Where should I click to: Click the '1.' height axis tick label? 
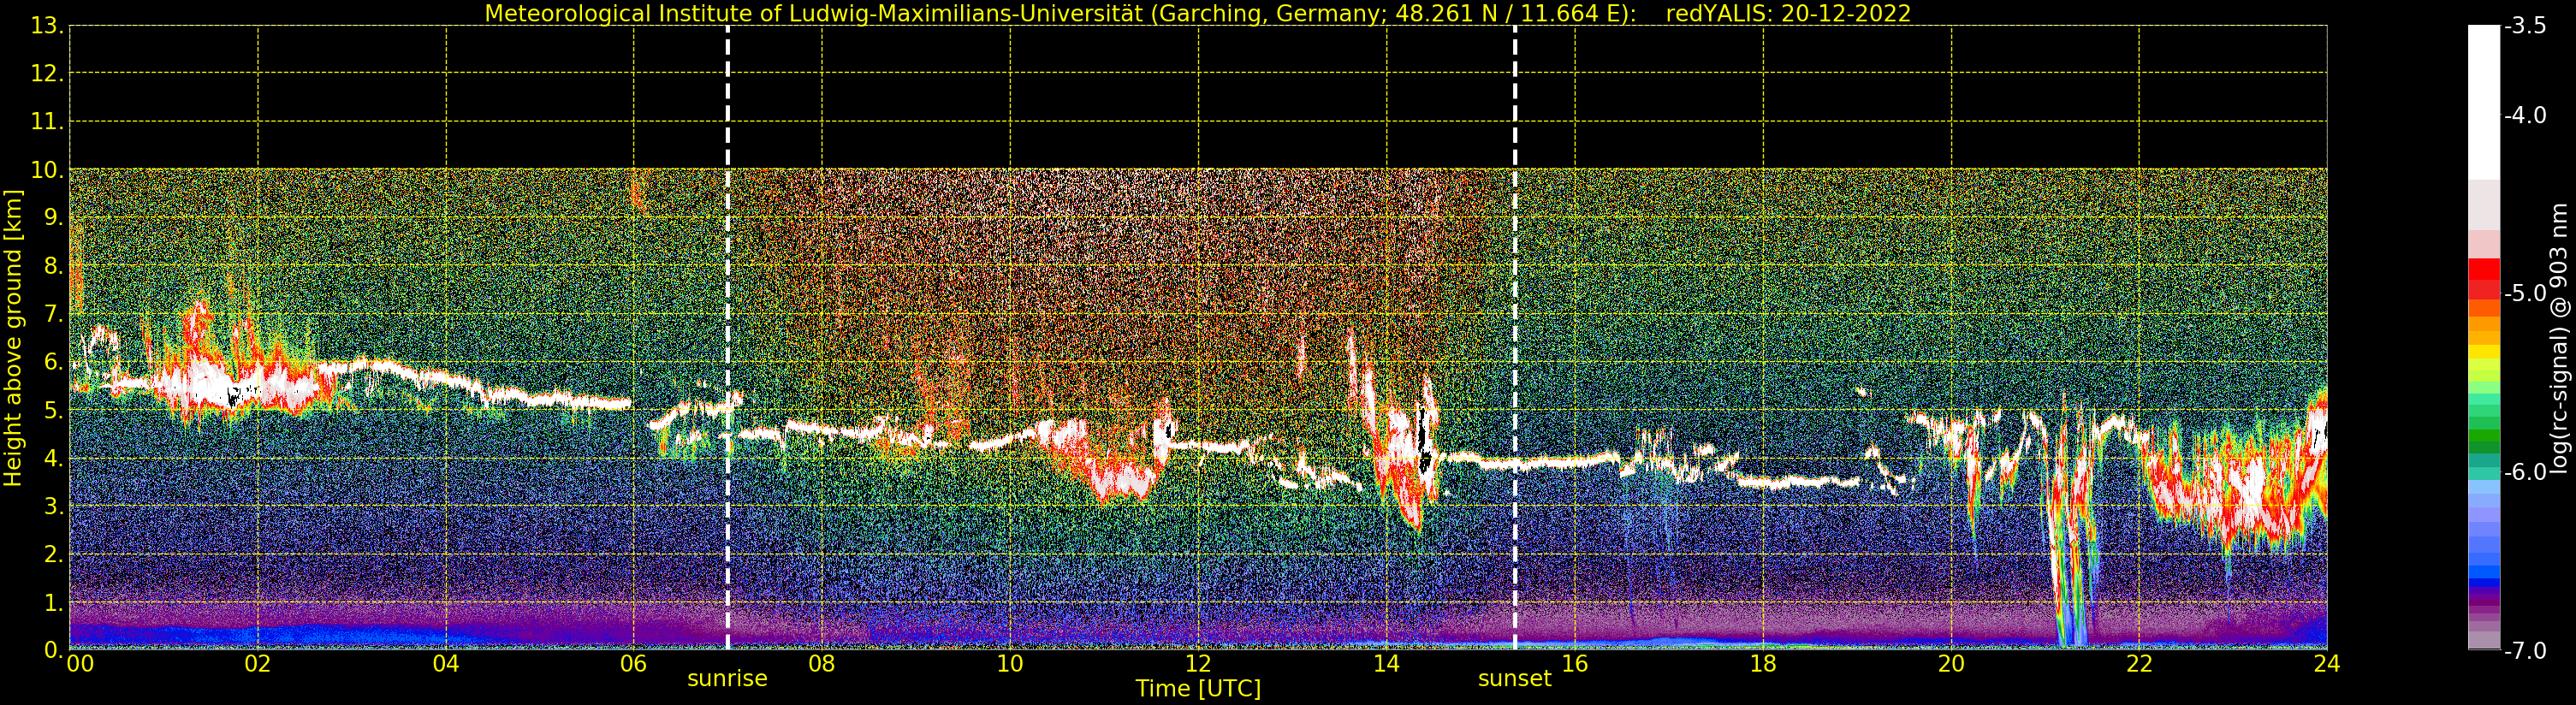[x=53, y=602]
